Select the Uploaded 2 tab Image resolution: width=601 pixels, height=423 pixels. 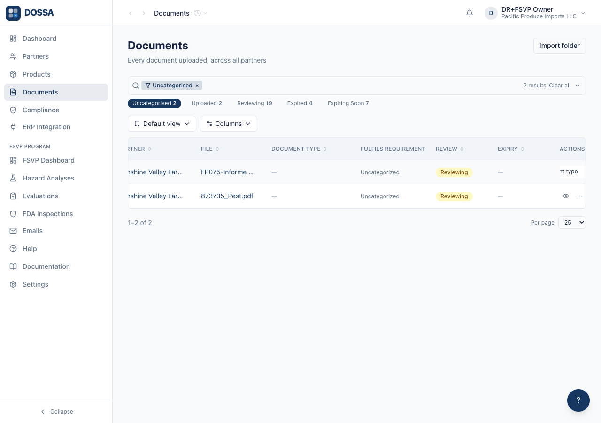point(207,103)
